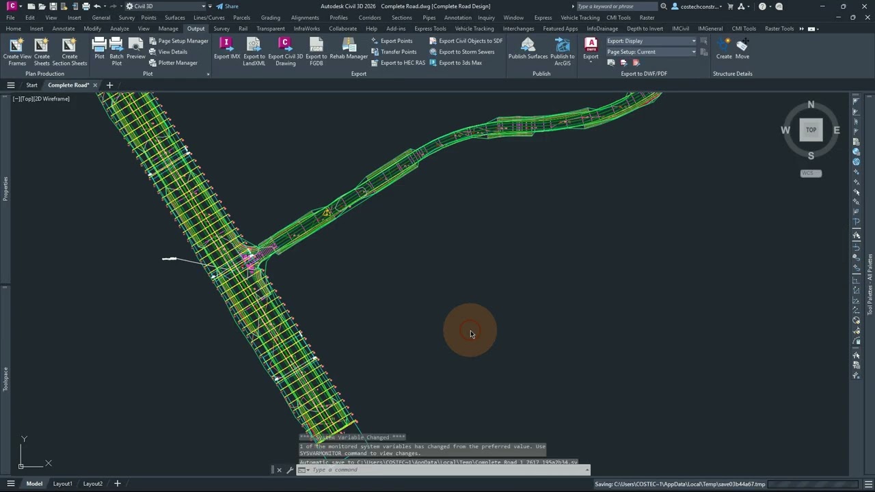The width and height of the screenshot is (875, 492).
Task: Expand the Export DWFx dropdown button
Action: pyautogui.click(x=591, y=63)
